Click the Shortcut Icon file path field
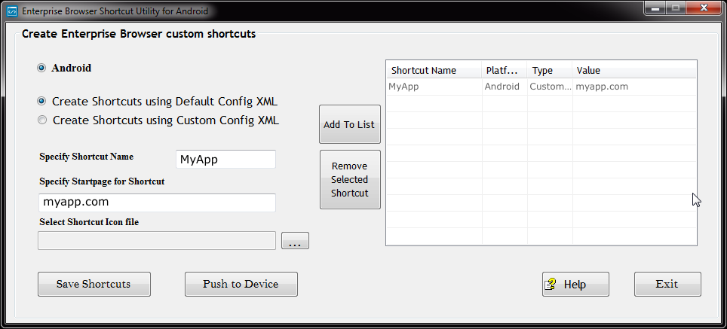The image size is (727, 329). (156, 241)
